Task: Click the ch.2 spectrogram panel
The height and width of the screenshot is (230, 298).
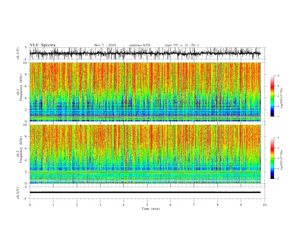Action: tap(145, 154)
